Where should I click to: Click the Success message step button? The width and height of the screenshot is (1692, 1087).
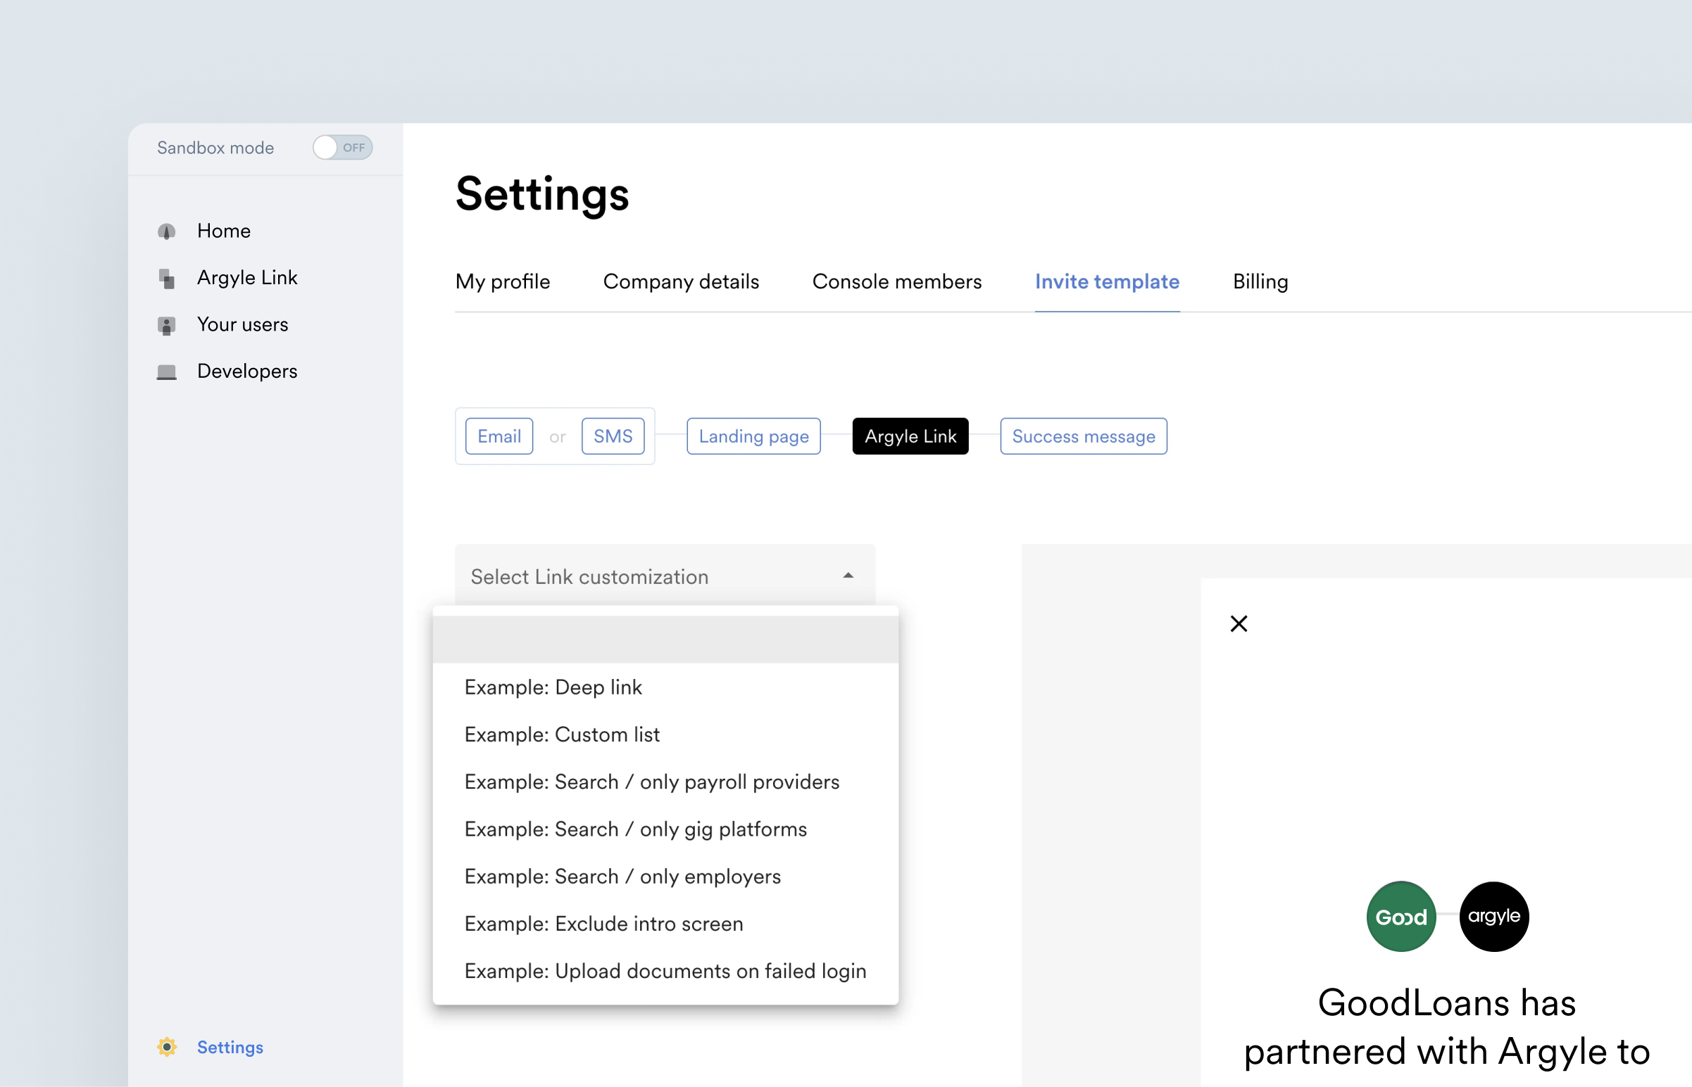1082,436
